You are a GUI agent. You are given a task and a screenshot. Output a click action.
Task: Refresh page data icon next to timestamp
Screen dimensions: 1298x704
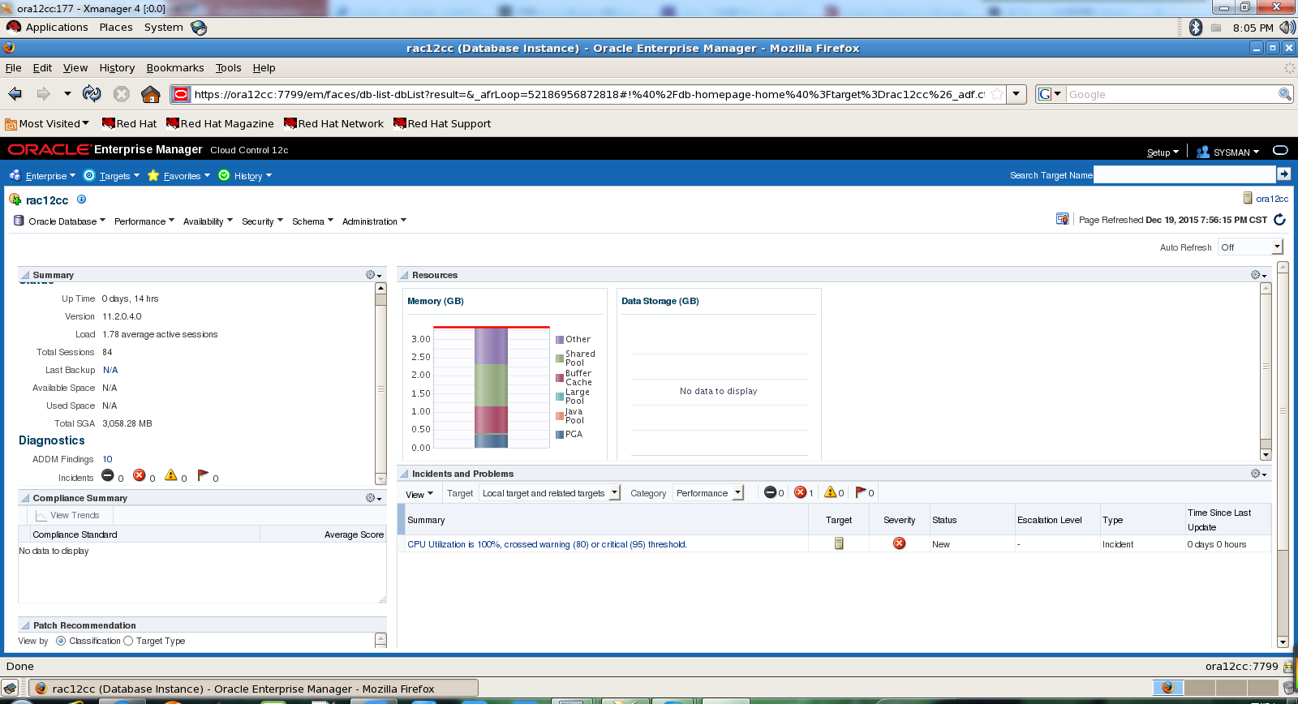coord(1280,220)
